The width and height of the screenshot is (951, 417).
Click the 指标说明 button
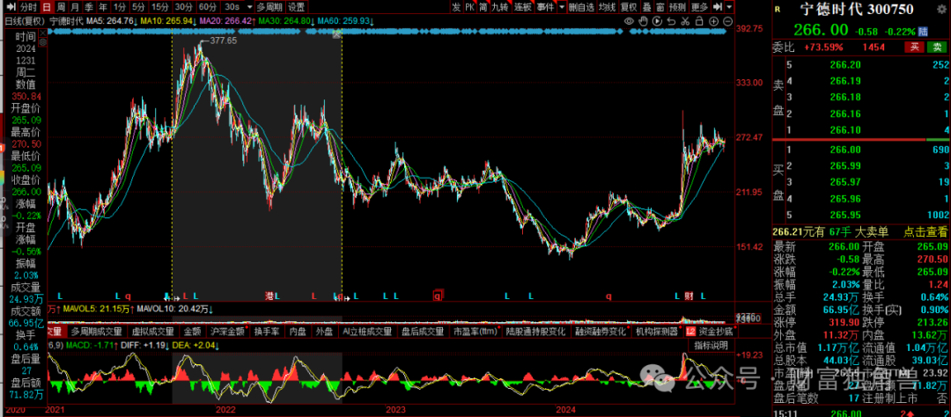[x=711, y=345]
